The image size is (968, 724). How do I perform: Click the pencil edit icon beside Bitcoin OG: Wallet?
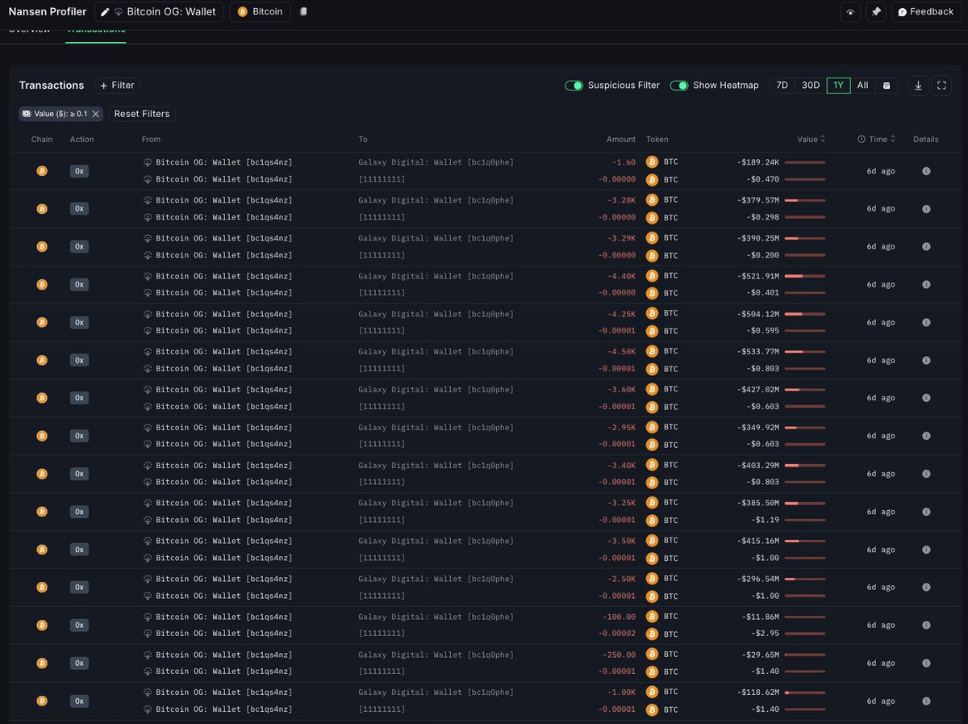click(x=105, y=12)
